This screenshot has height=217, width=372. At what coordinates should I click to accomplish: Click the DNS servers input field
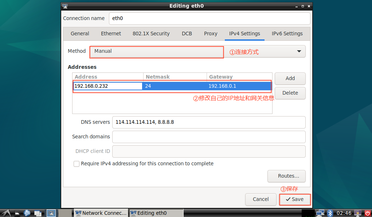[x=209, y=122]
